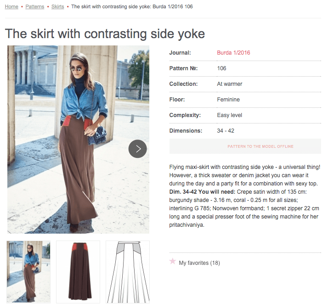Click the Flying maxi-skirt description paragraph
The width and height of the screenshot is (328, 308).
(x=245, y=196)
